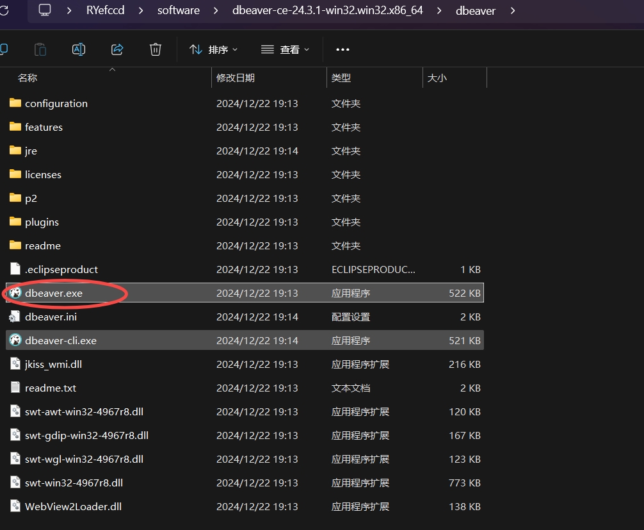Screen dimensions: 644x530
Task: Select the swt-win32-4967r8.dll file name
Action: coord(74,483)
